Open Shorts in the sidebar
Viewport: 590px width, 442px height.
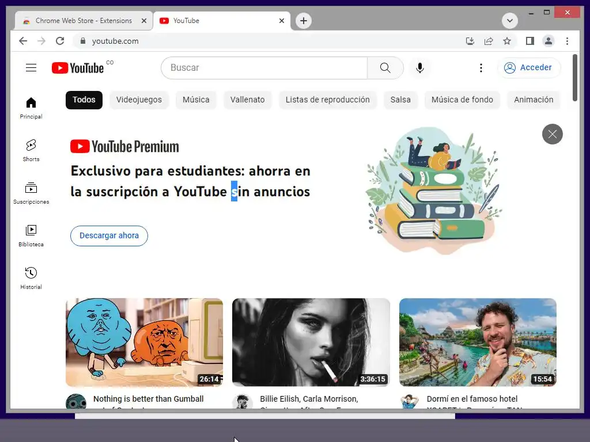[31, 151]
